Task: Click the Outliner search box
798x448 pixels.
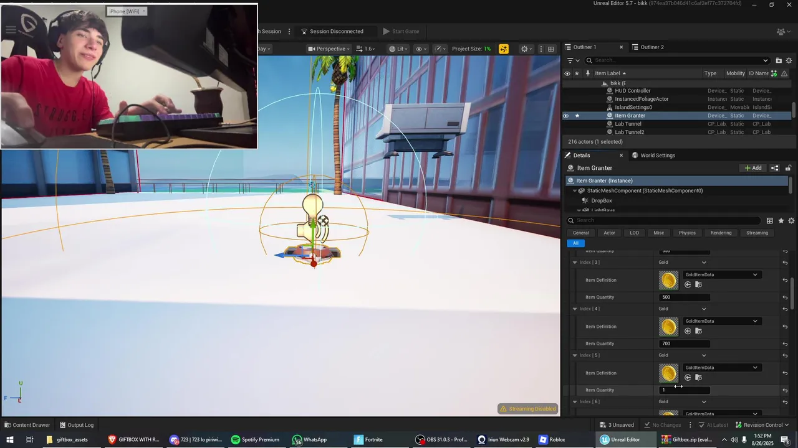Action: (677, 60)
